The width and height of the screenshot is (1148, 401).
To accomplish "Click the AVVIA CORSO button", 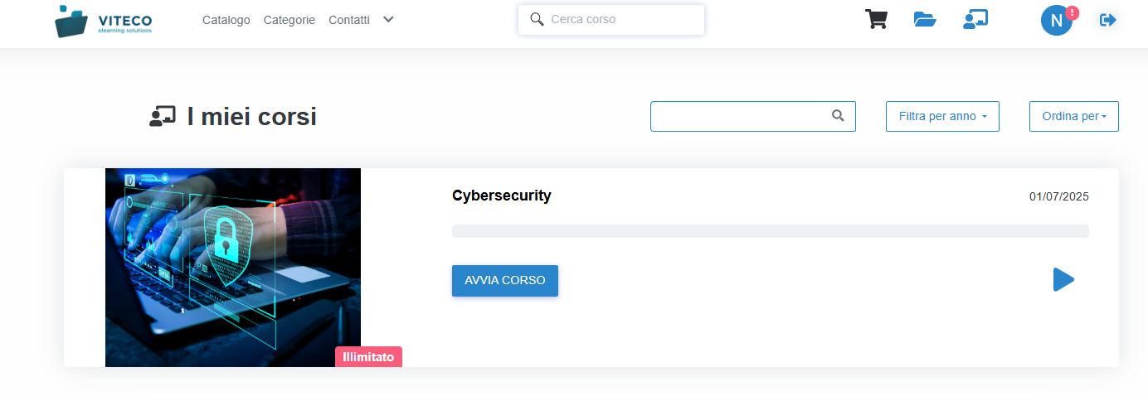I will pyautogui.click(x=505, y=281).
